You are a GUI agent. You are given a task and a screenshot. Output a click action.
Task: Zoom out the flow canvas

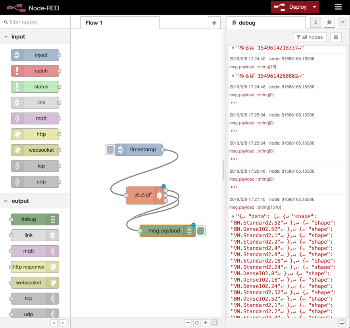click(x=188, y=323)
